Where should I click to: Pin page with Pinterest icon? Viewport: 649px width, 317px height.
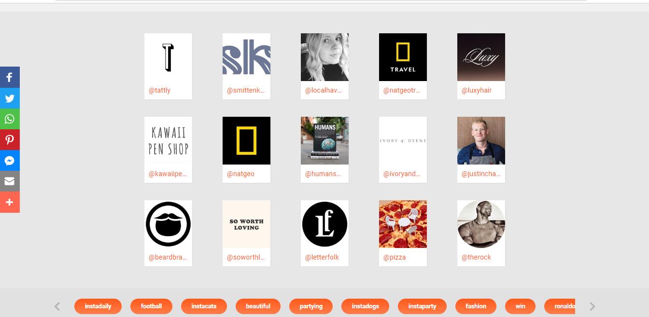pyautogui.click(x=10, y=140)
